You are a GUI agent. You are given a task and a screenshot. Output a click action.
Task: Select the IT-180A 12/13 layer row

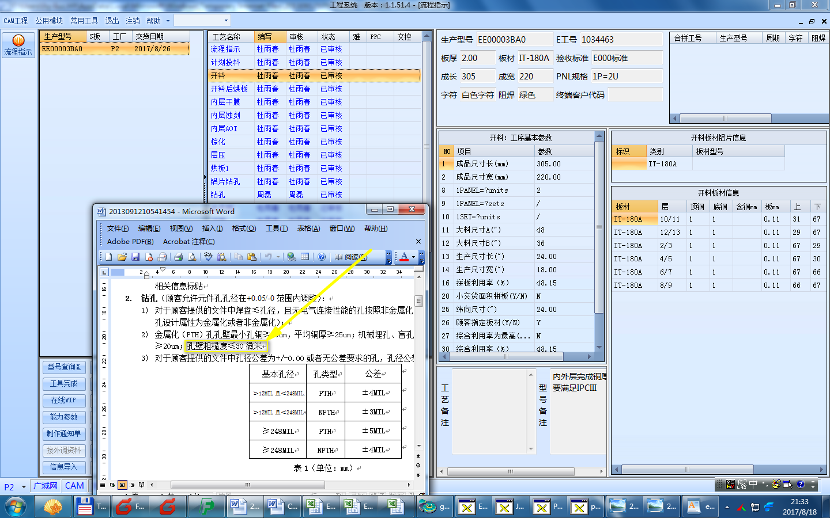pyautogui.click(x=719, y=233)
